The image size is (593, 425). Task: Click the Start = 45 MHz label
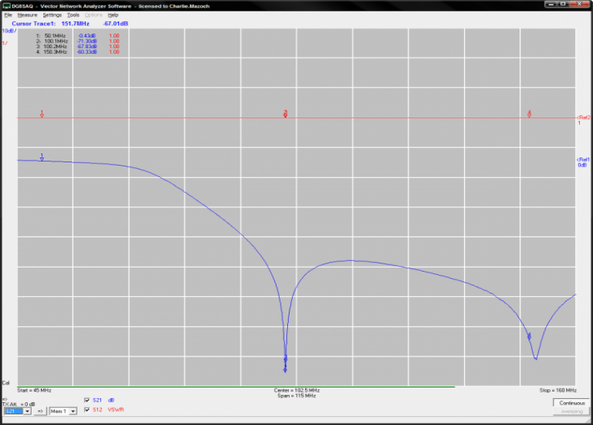click(34, 391)
